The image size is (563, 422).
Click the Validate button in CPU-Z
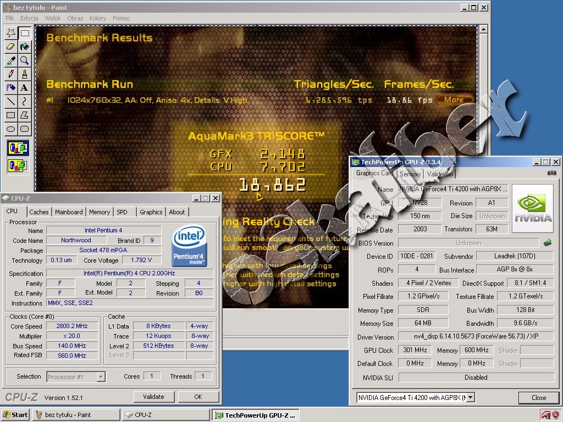(x=154, y=397)
